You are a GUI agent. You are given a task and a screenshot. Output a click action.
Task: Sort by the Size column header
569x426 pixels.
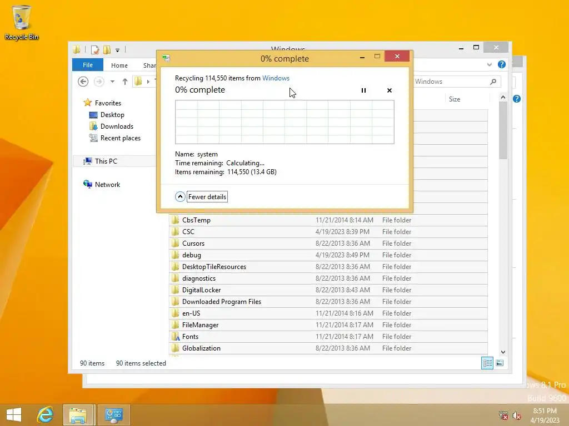click(455, 99)
